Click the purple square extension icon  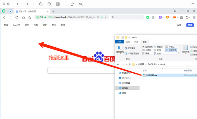click(x=160, y=17)
